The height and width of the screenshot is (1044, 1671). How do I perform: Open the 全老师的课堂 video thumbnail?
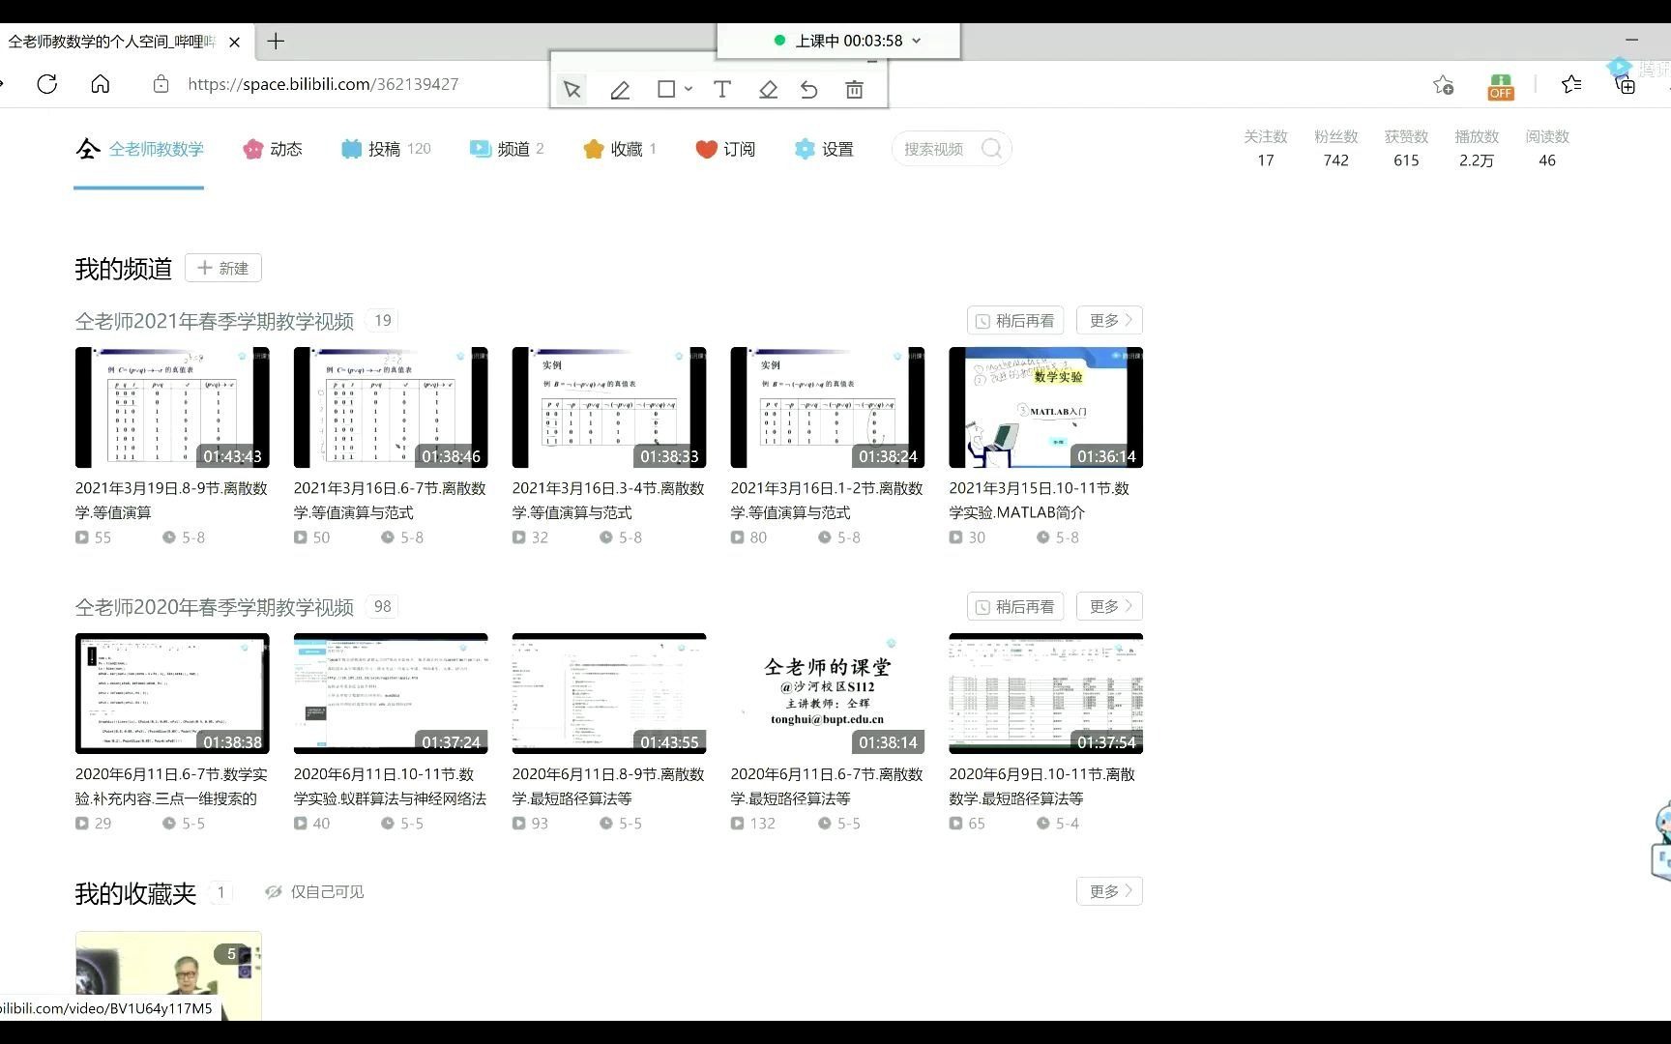(x=828, y=694)
